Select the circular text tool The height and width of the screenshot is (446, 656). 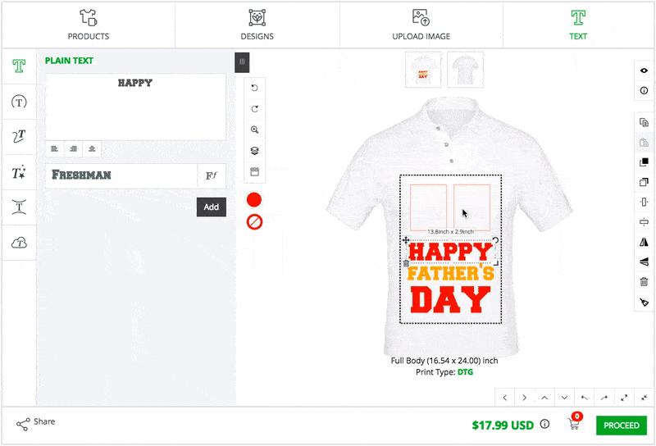[19, 102]
